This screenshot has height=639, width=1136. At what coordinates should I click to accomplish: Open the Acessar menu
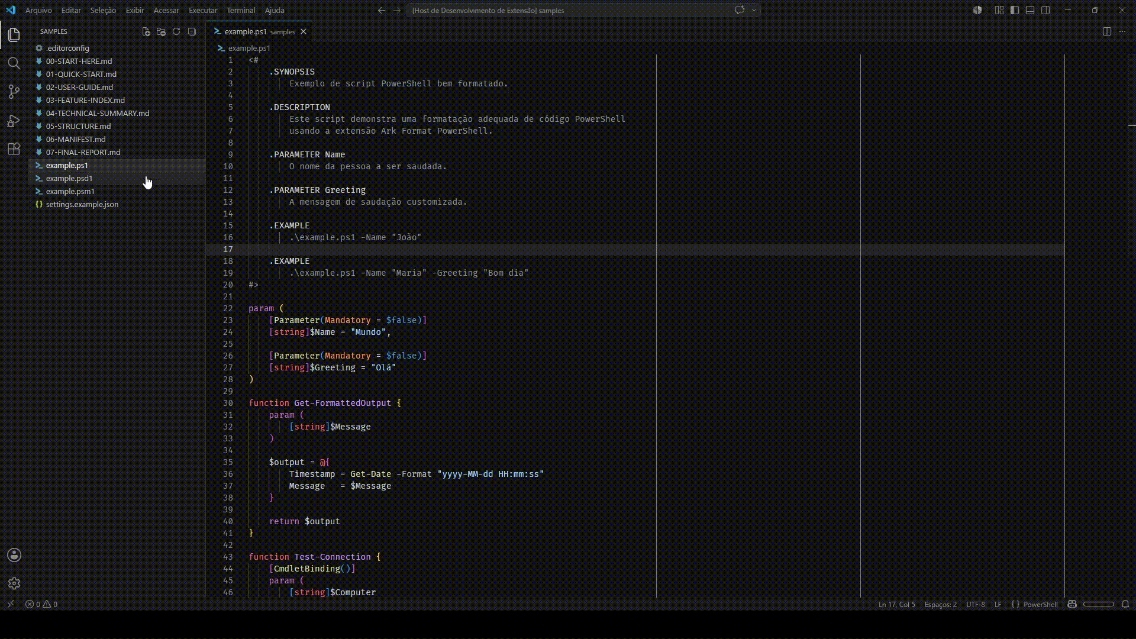tap(166, 10)
